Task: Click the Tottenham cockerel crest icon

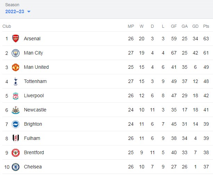Action: (16, 81)
